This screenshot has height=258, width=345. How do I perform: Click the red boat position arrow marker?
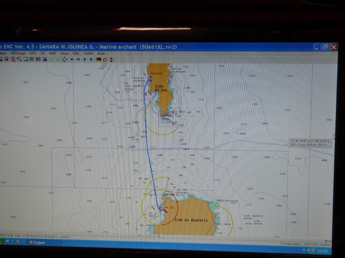pos(165,211)
